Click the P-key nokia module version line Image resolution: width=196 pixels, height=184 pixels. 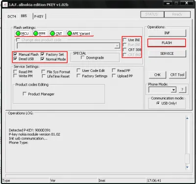(x=34, y=135)
